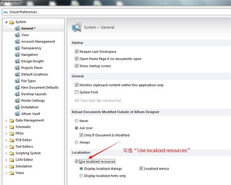Open the Default Locations page
231x185 pixels.
[35, 74]
